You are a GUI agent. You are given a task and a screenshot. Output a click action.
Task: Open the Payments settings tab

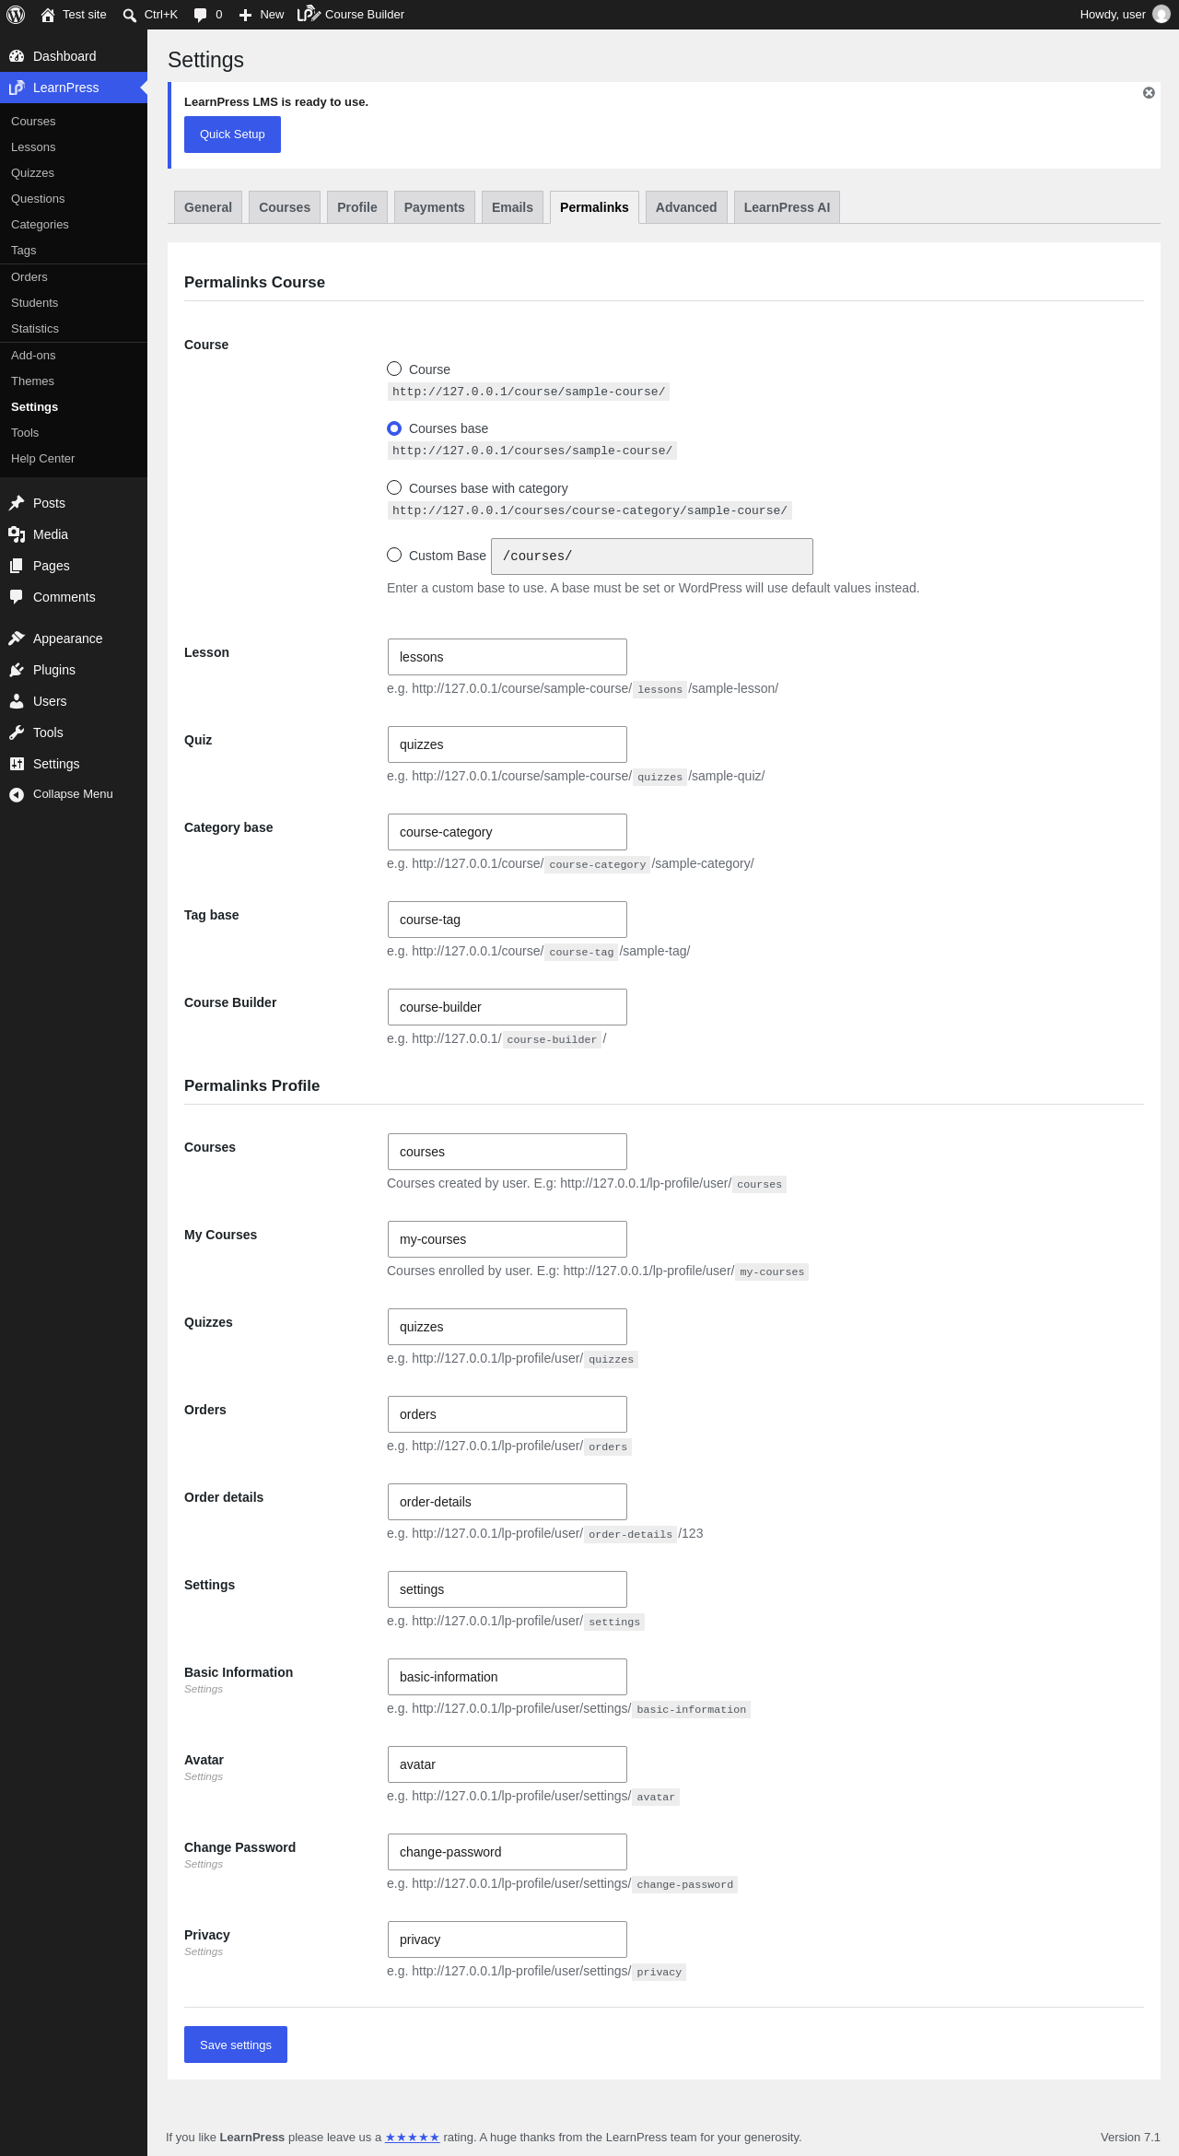pyautogui.click(x=435, y=207)
